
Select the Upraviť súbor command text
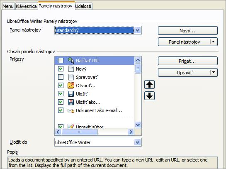tap(90, 127)
